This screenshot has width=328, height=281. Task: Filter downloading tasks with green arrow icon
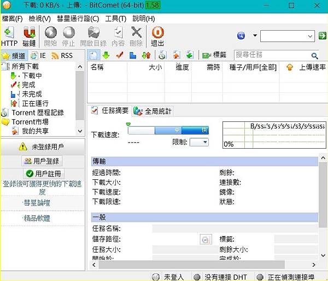tap(106, 55)
